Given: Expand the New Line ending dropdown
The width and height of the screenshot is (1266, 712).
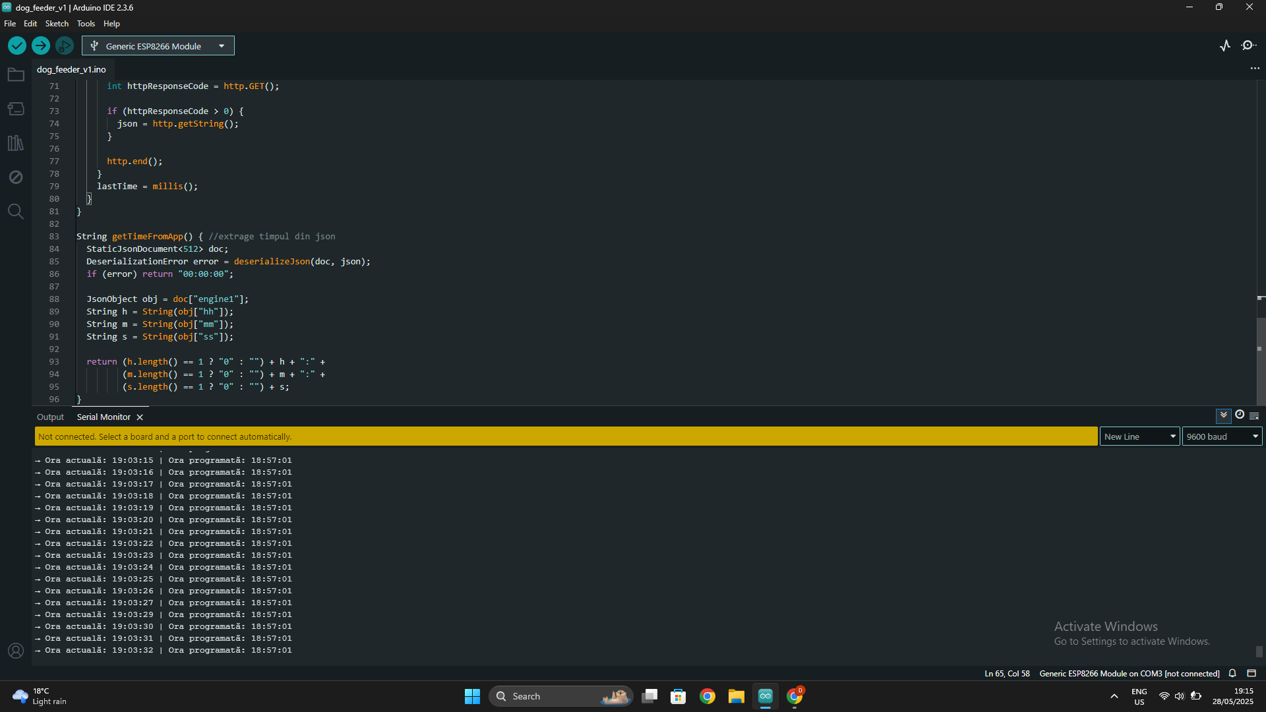Looking at the screenshot, I should click(x=1139, y=436).
